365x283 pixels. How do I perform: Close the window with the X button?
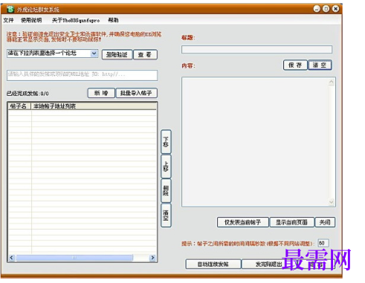click(335, 9)
